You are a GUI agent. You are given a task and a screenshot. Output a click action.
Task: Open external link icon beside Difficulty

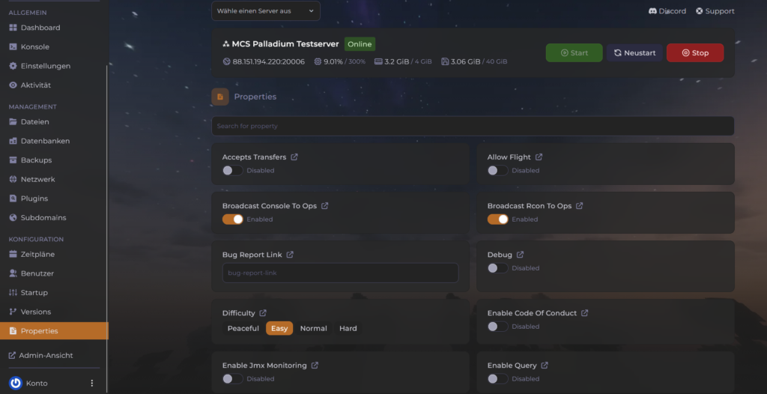tap(263, 313)
